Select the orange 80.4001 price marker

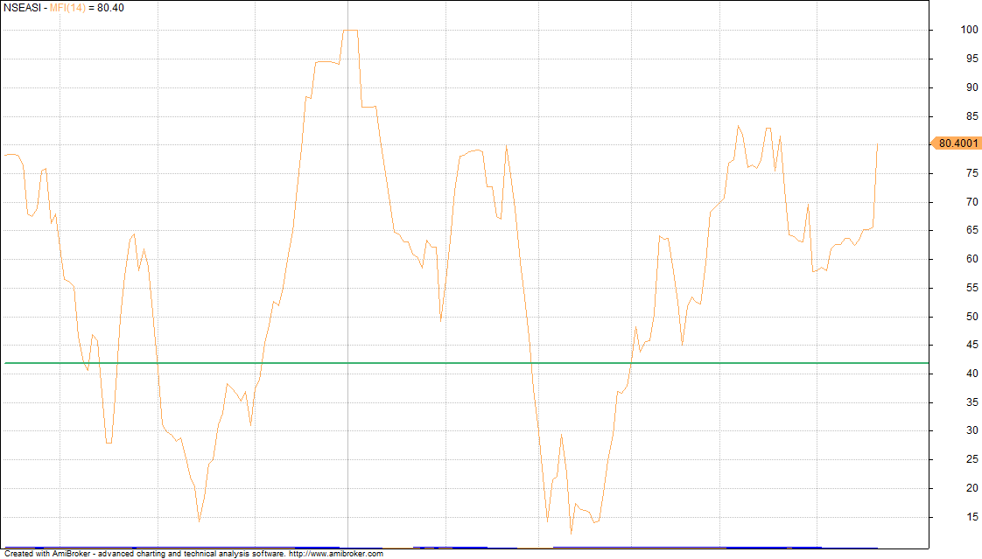957,143
